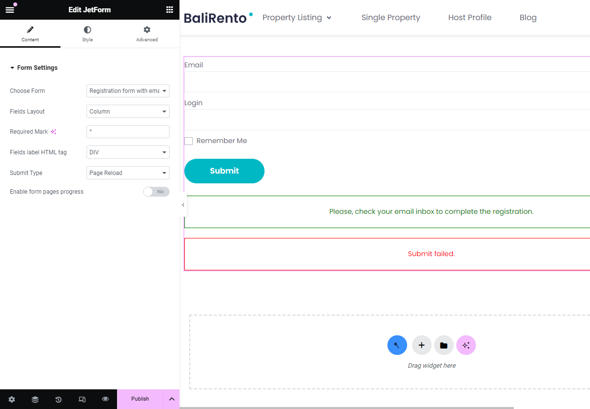
Task: Open Responsive Mode device icon
Action: pyautogui.click(x=82, y=399)
